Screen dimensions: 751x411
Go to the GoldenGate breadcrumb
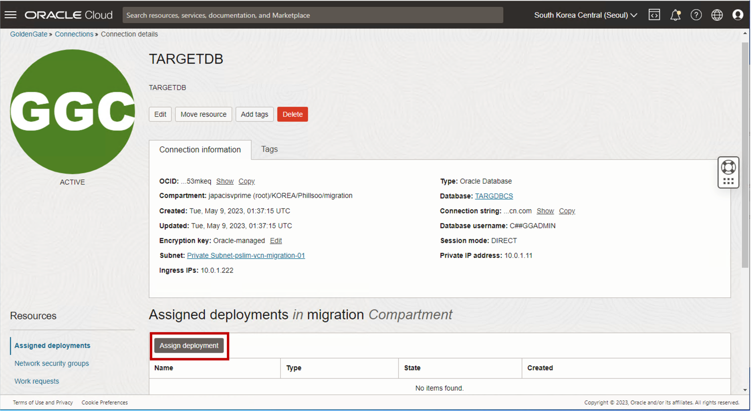pyautogui.click(x=29, y=34)
